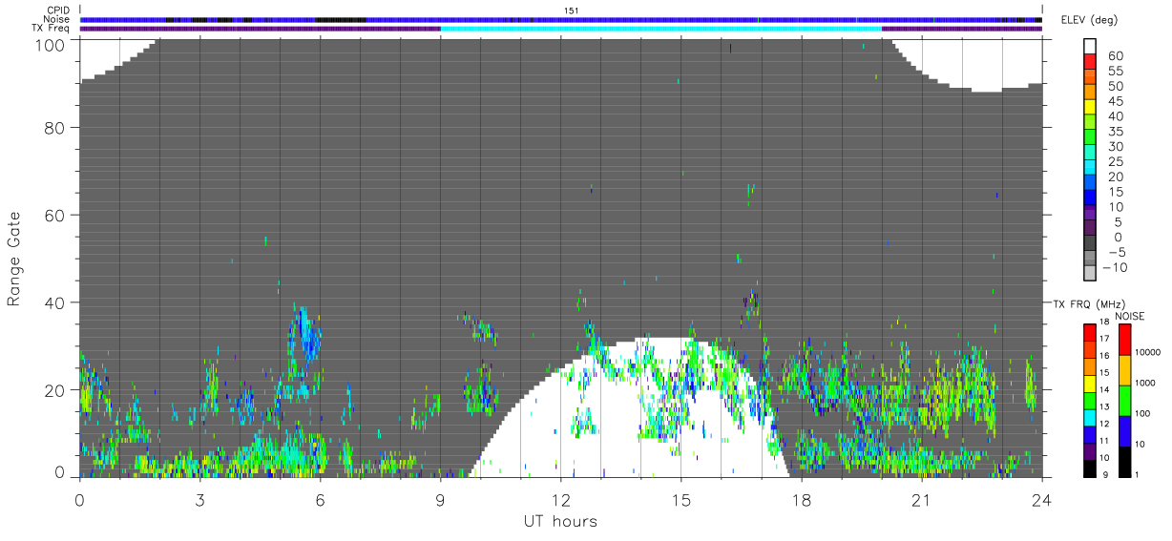Select the ELEV (deg) legend title
Image resolution: width=1172 pixels, height=541 pixels.
coord(1088,21)
